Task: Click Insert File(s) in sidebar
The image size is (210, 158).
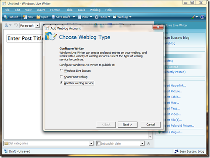Action: (x=173, y=120)
